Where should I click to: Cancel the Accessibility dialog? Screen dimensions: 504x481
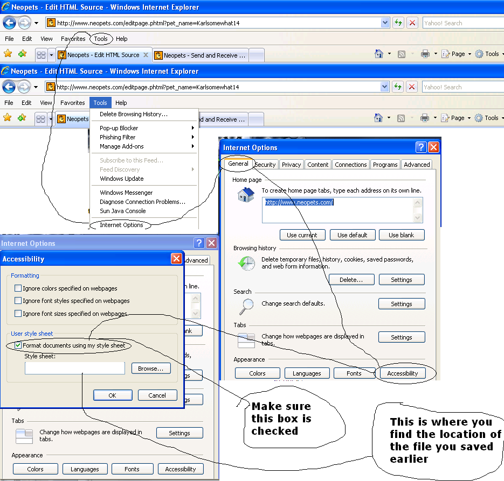[157, 395]
